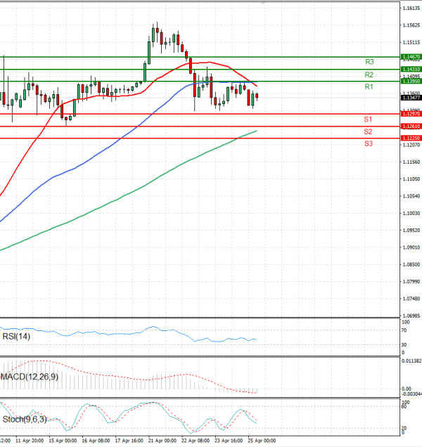Click the 1.11560 price axis value
The height and width of the screenshot is (447, 422).
(x=411, y=162)
